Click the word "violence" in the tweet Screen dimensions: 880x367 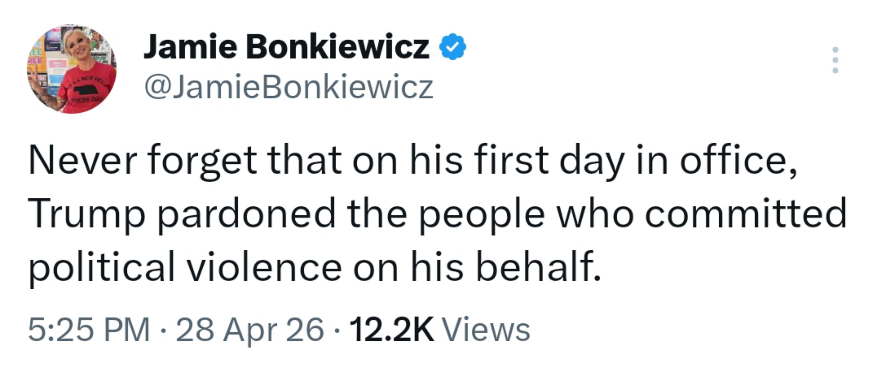(264, 268)
